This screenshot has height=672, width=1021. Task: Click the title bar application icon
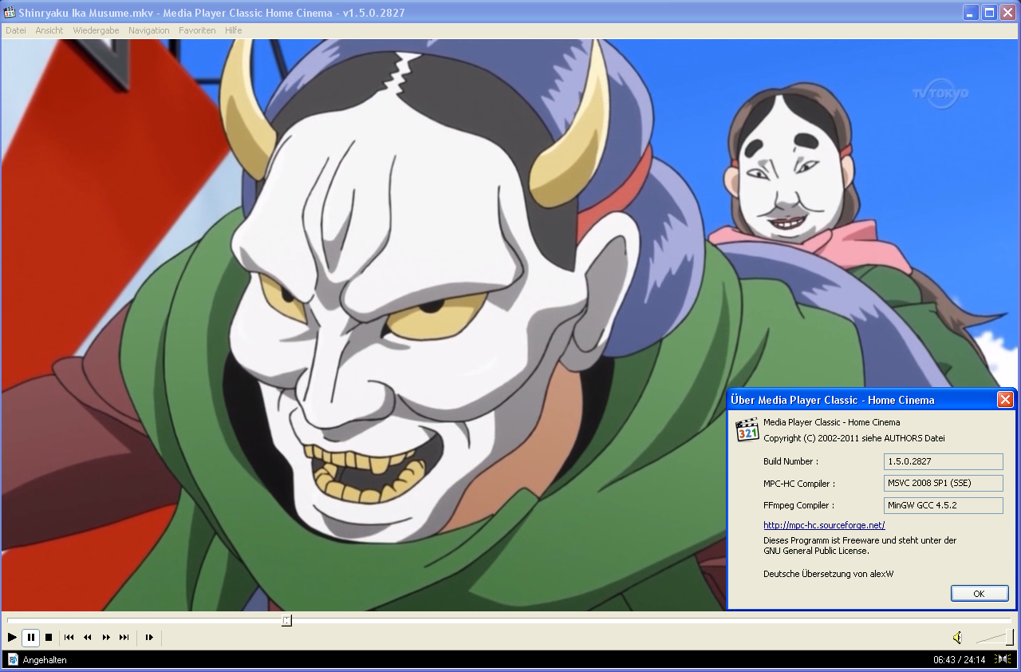coord(10,12)
